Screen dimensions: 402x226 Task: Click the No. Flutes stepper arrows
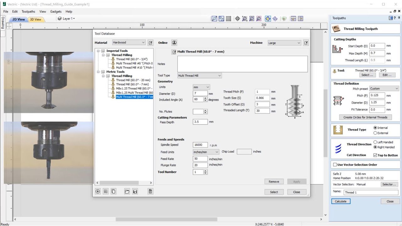pyautogui.click(x=205, y=111)
